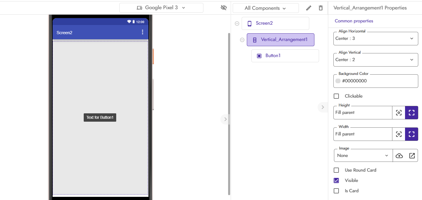422x200 pixels.
Task: Open the Background Color swatch picker
Action: pos(338,81)
